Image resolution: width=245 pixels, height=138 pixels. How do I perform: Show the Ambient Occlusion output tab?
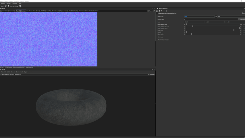click(89, 11)
